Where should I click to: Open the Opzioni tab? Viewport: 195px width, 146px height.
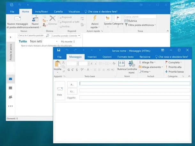click(x=107, y=57)
